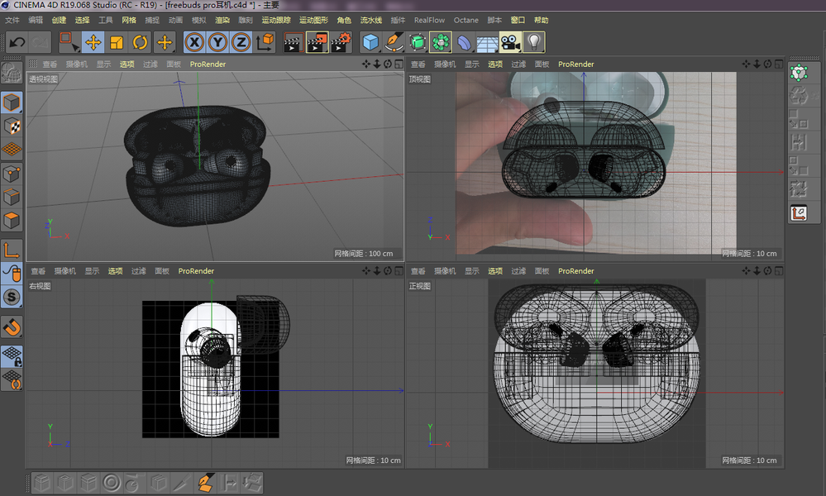Click ProRender in perspective viewport header
Screen dimensions: 826x496
[208, 64]
